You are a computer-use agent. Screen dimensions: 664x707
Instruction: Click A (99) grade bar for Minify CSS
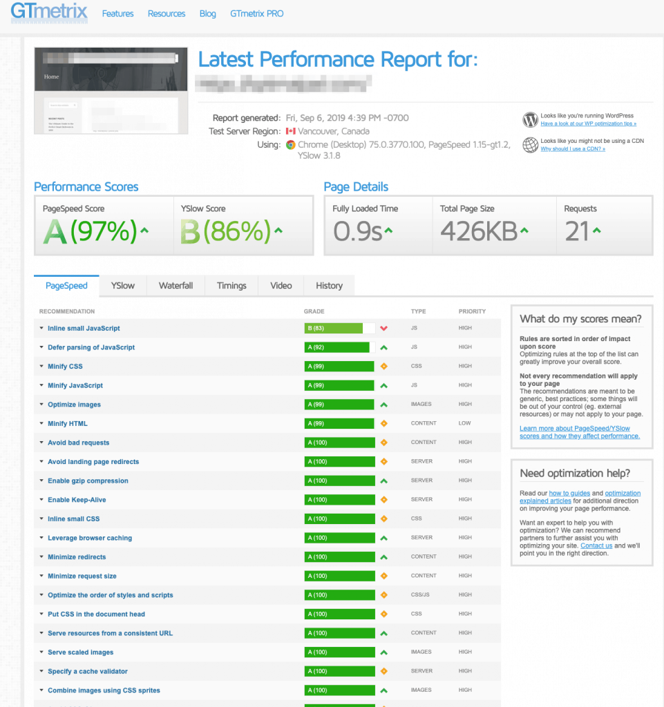340,366
